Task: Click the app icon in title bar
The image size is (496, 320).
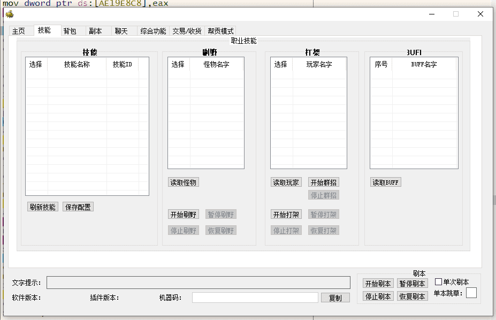Action: pyautogui.click(x=10, y=14)
